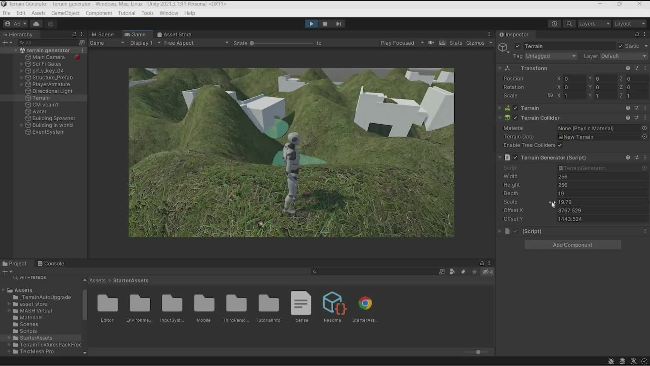Switch to the Scene tab
Screen dimensions: 650x366
(103, 34)
